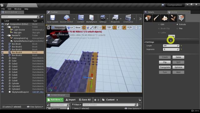Reset the Length value to default
The width and height of the screenshot is (200, 113).
(x=181, y=46)
